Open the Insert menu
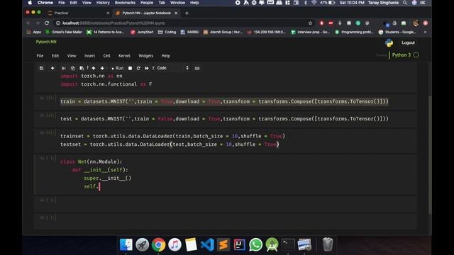 (89, 56)
